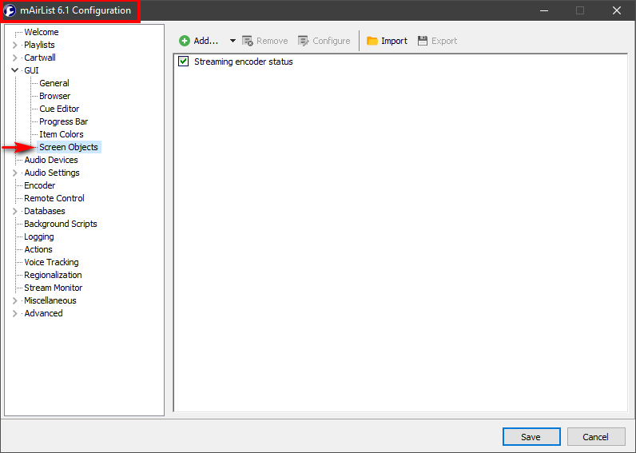Go to the Encoder settings page
This screenshot has width=636, height=453.
click(x=40, y=185)
